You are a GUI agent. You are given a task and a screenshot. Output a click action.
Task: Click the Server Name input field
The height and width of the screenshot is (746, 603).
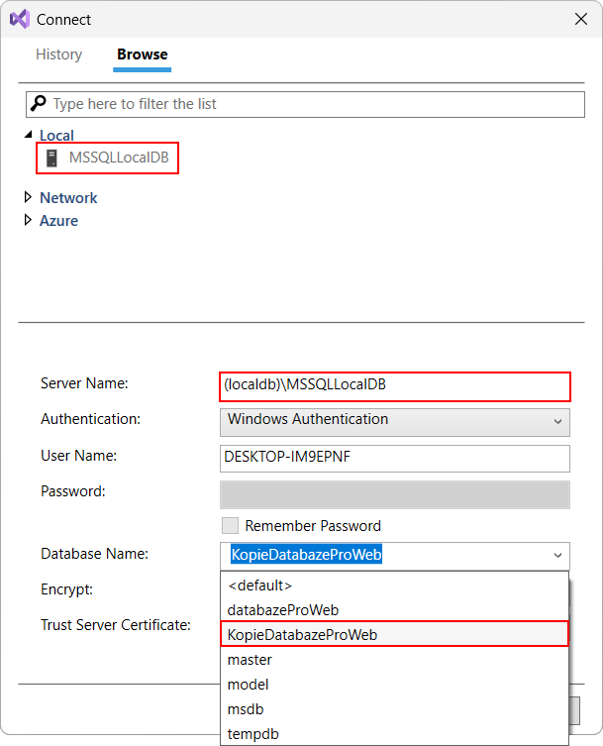(395, 386)
